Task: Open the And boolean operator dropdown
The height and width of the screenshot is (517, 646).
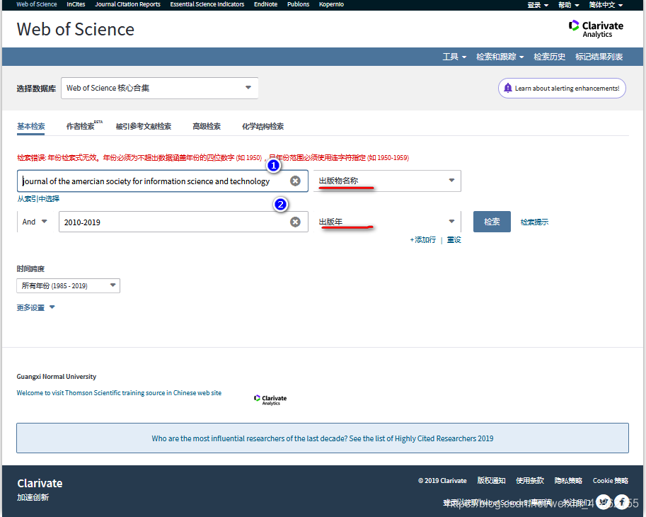Action: click(35, 222)
